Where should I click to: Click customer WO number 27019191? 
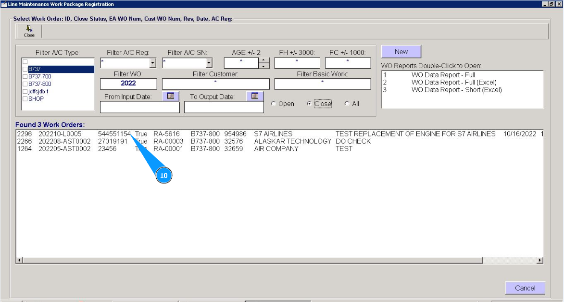113,142
